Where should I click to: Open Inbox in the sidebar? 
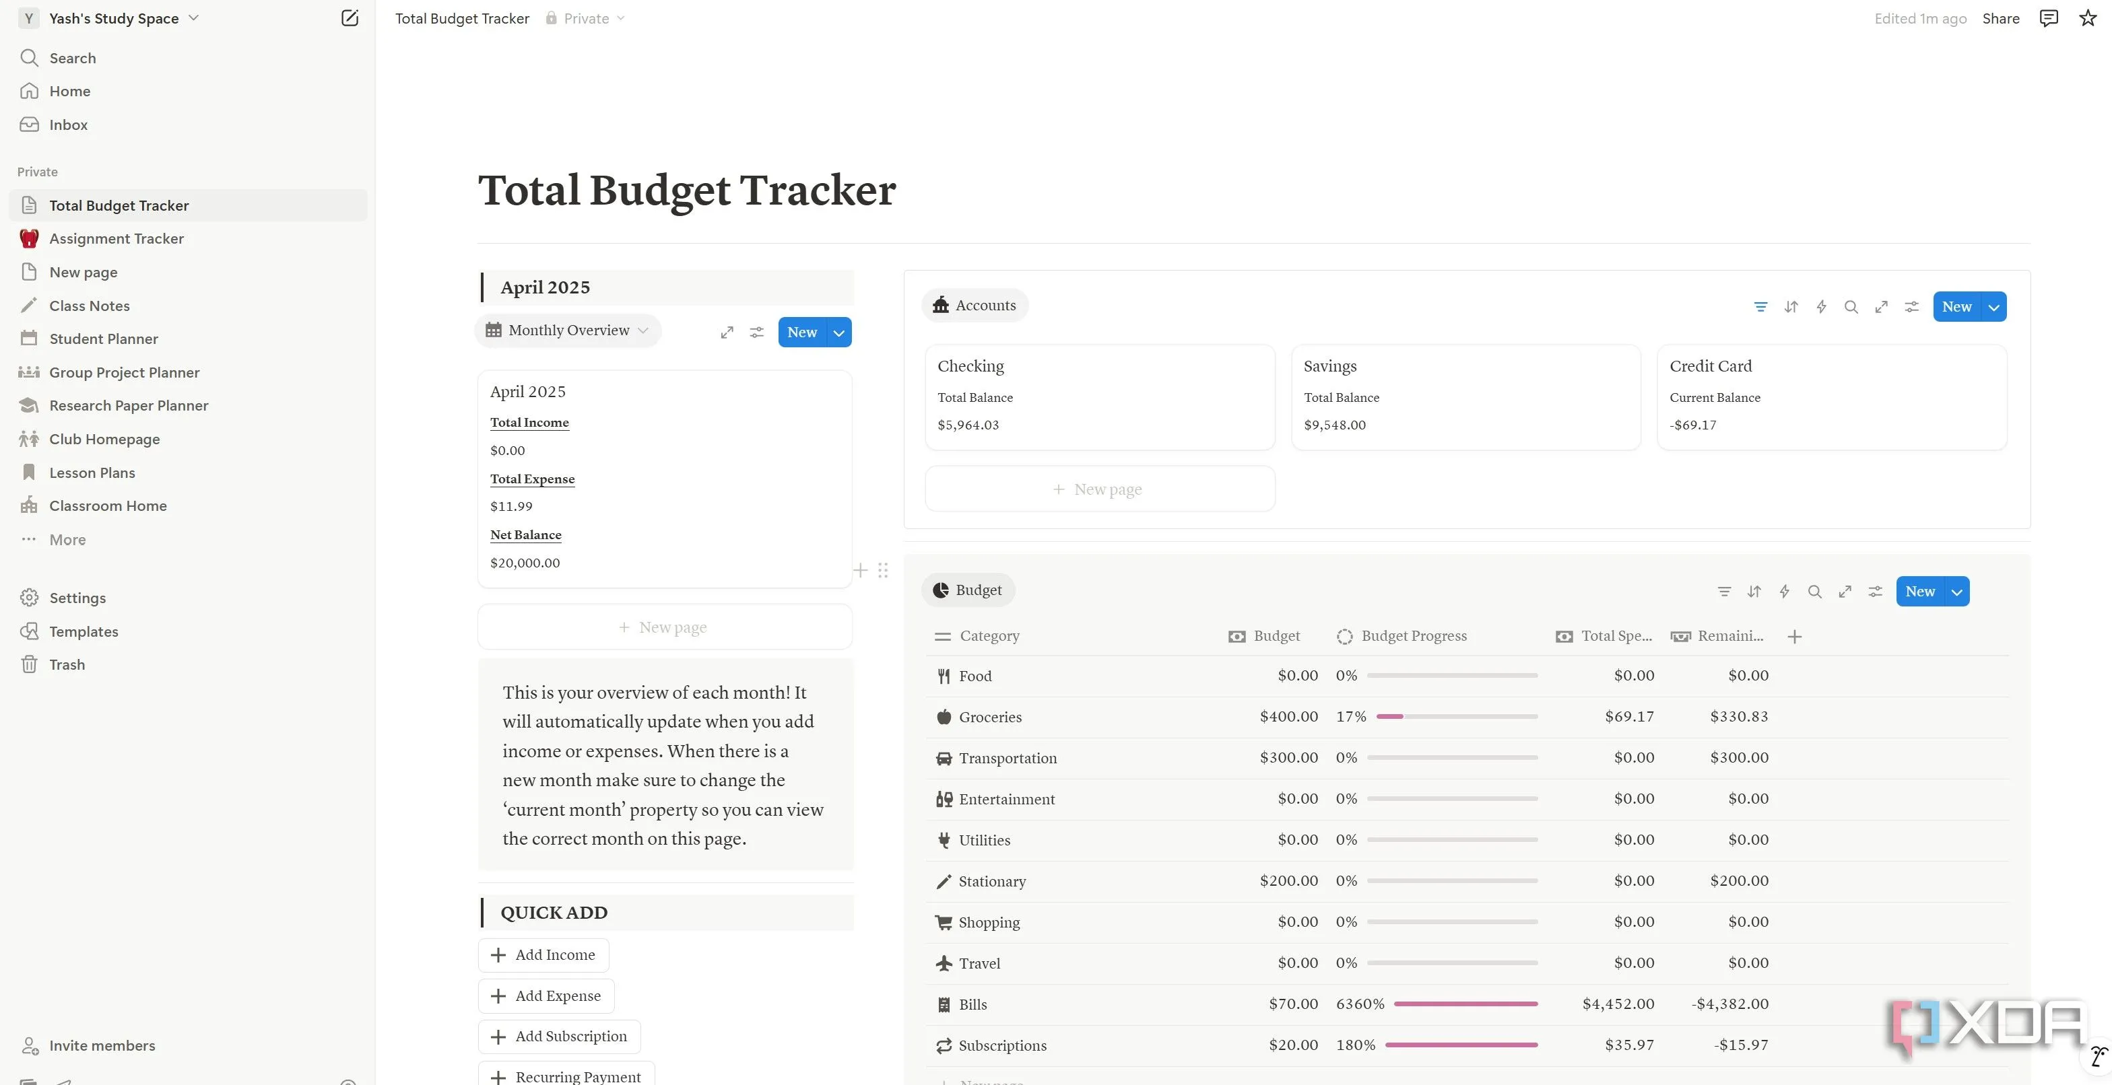[x=189, y=125]
